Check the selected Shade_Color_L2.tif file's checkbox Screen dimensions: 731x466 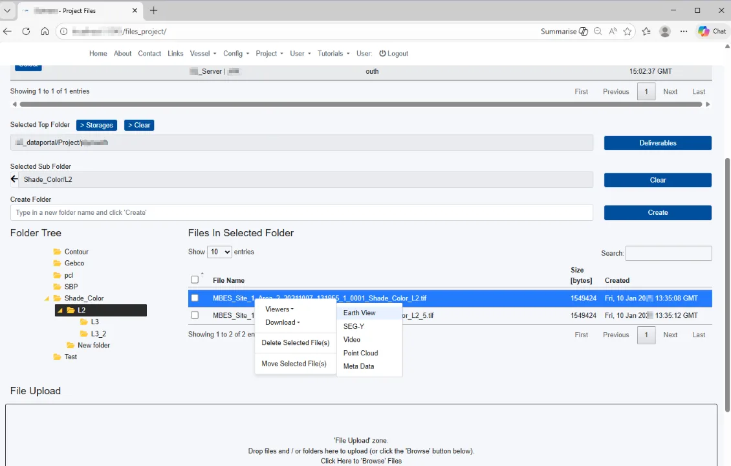[x=195, y=298]
